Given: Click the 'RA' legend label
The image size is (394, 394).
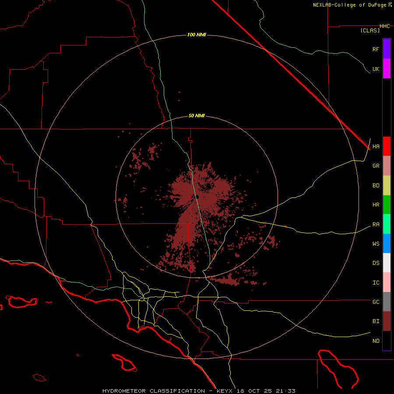Looking at the screenshot, I should click(x=376, y=225).
